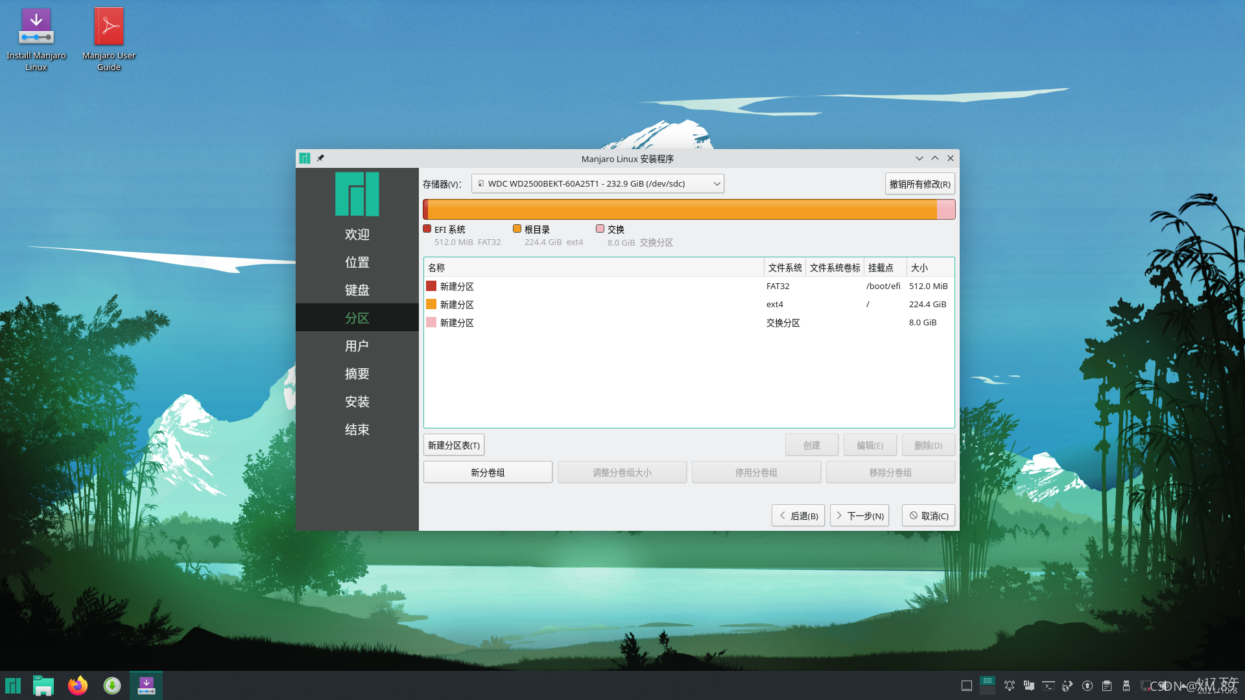Image resolution: width=1245 pixels, height=700 pixels.
Task: Click the 512.0 MiB size cell
Action: (928, 286)
